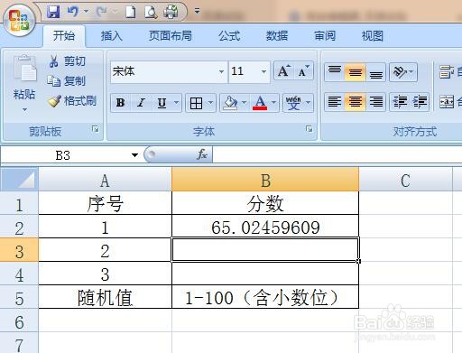Decrease font size with the smaller A

[303, 71]
